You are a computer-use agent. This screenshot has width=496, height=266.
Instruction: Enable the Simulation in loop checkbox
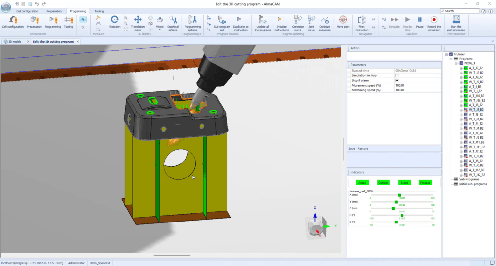397,75
